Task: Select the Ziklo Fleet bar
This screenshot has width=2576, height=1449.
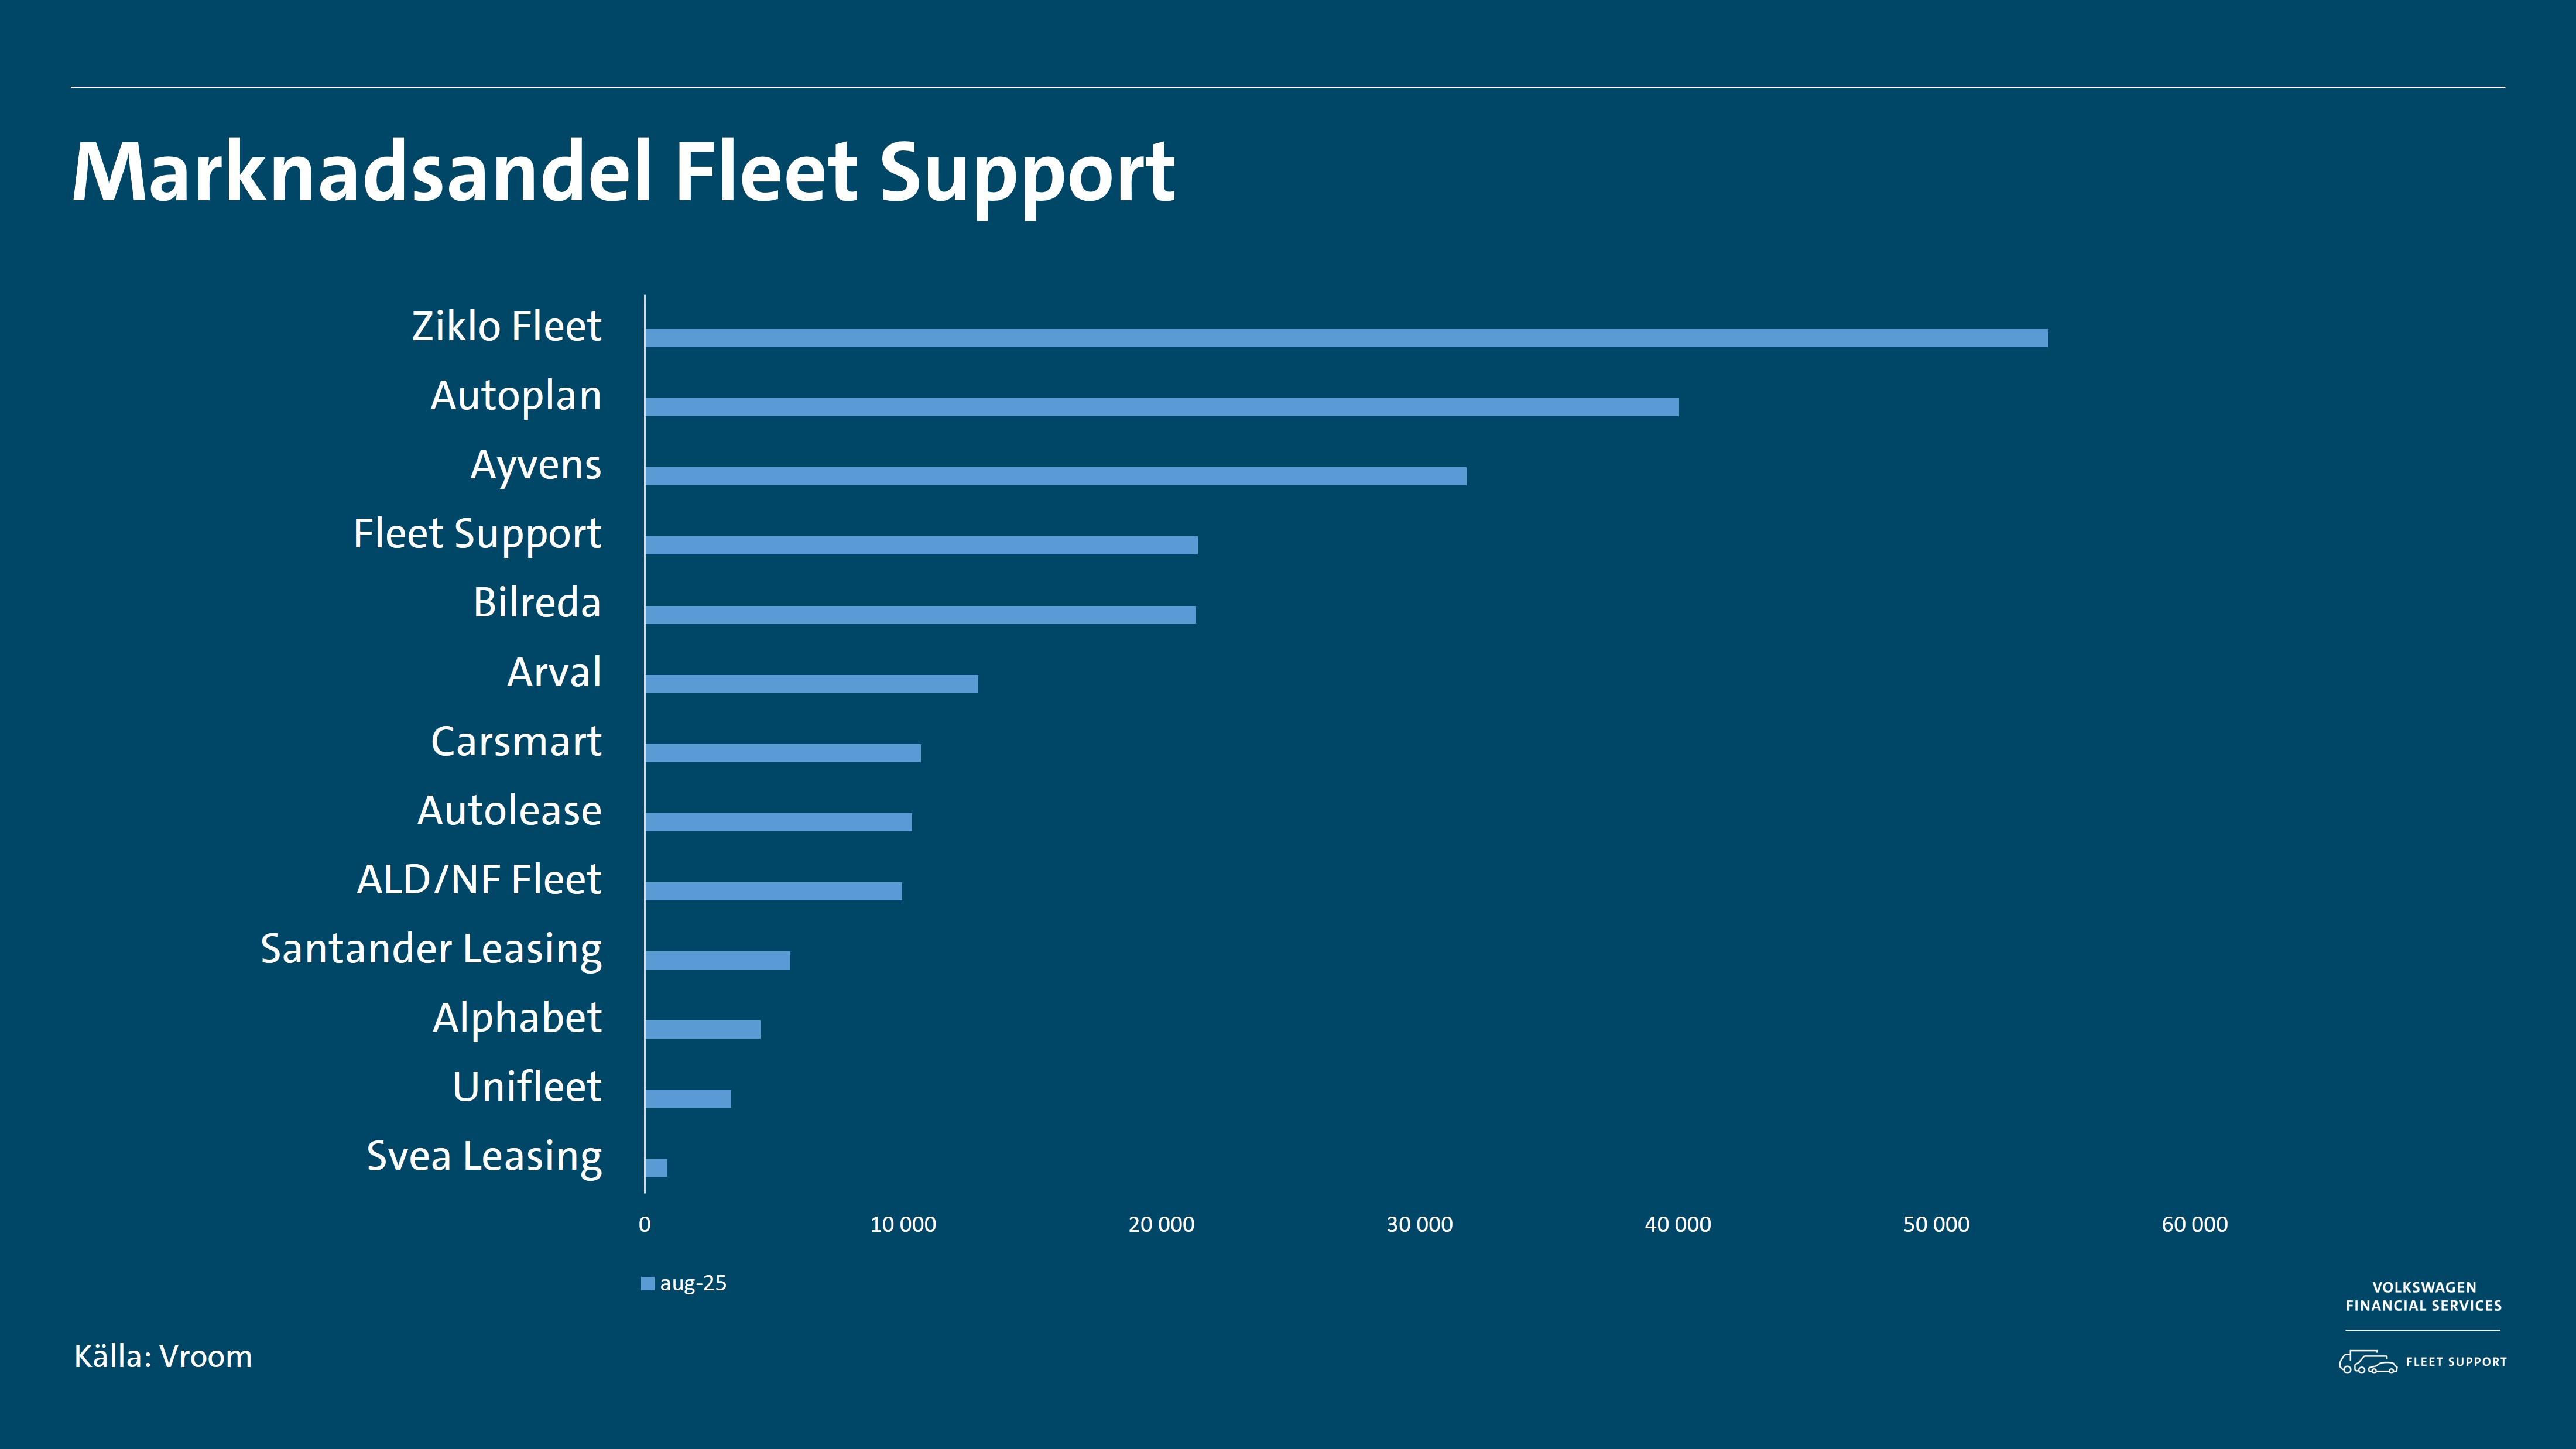Action: point(1345,338)
